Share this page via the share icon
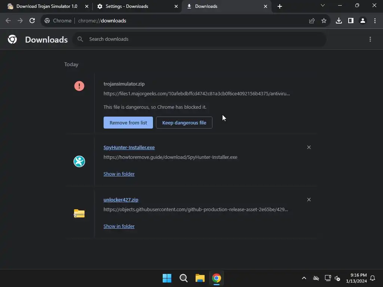The image size is (383, 287). point(312,21)
